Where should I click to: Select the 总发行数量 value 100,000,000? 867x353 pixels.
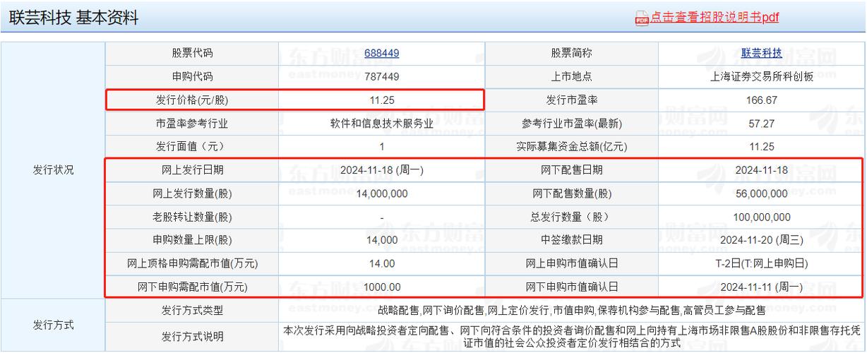(761, 217)
